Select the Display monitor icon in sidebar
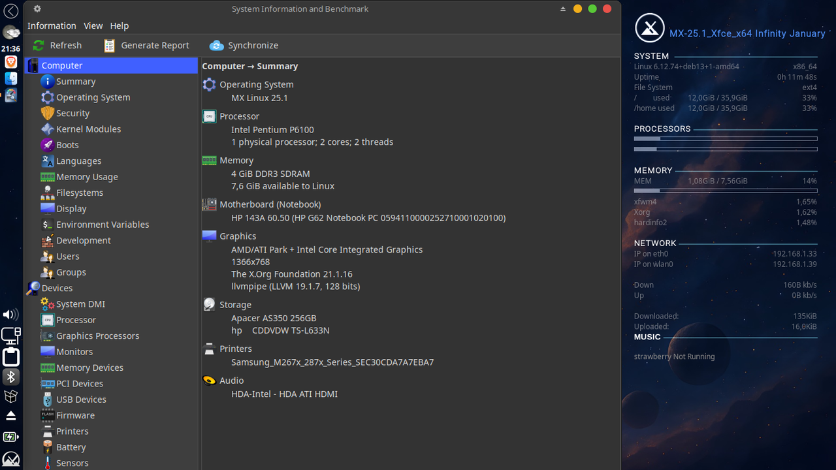 (47, 208)
